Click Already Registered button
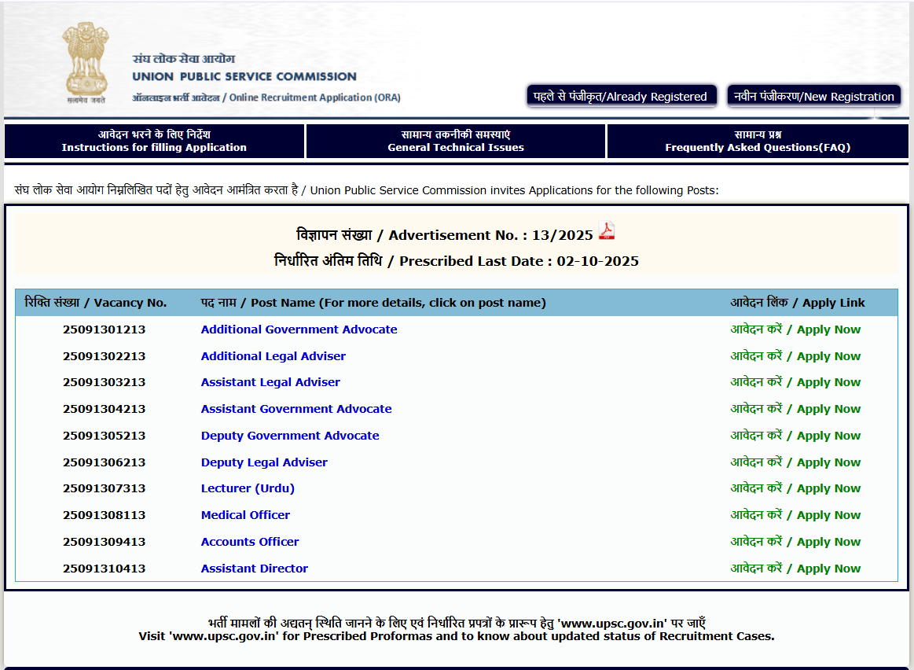Image resolution: width=914 pixels, height=670 pixels. [621, 96]
